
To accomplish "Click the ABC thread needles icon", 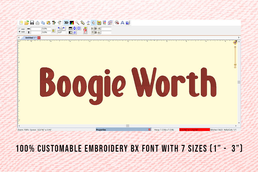I will pos(104,23).
